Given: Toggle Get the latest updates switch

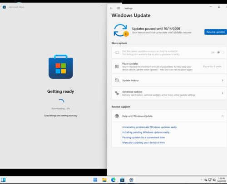Looking at the screenshot, I should pos(220,52).
